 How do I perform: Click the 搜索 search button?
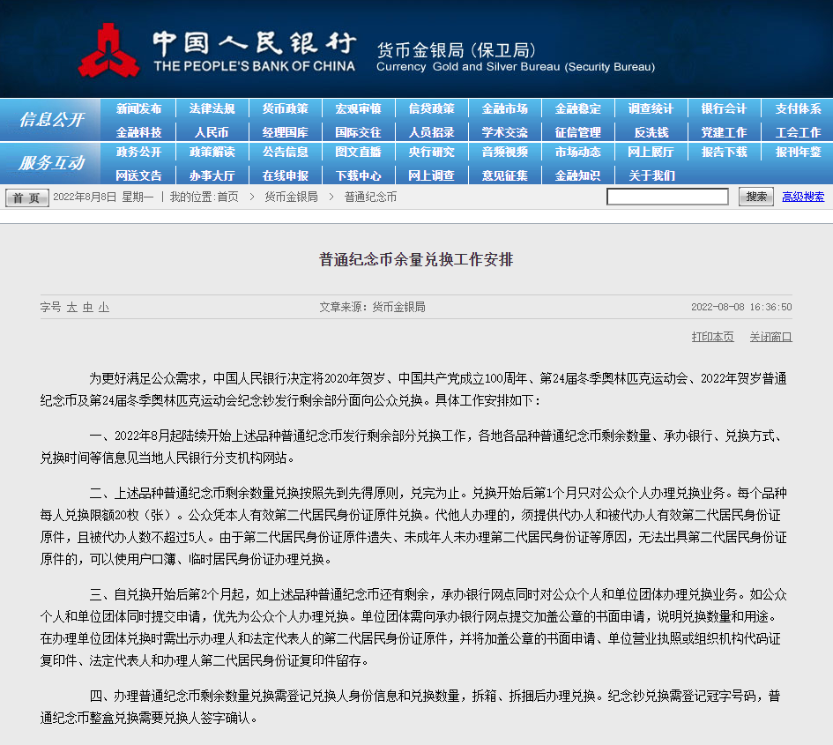pos(756,197)
